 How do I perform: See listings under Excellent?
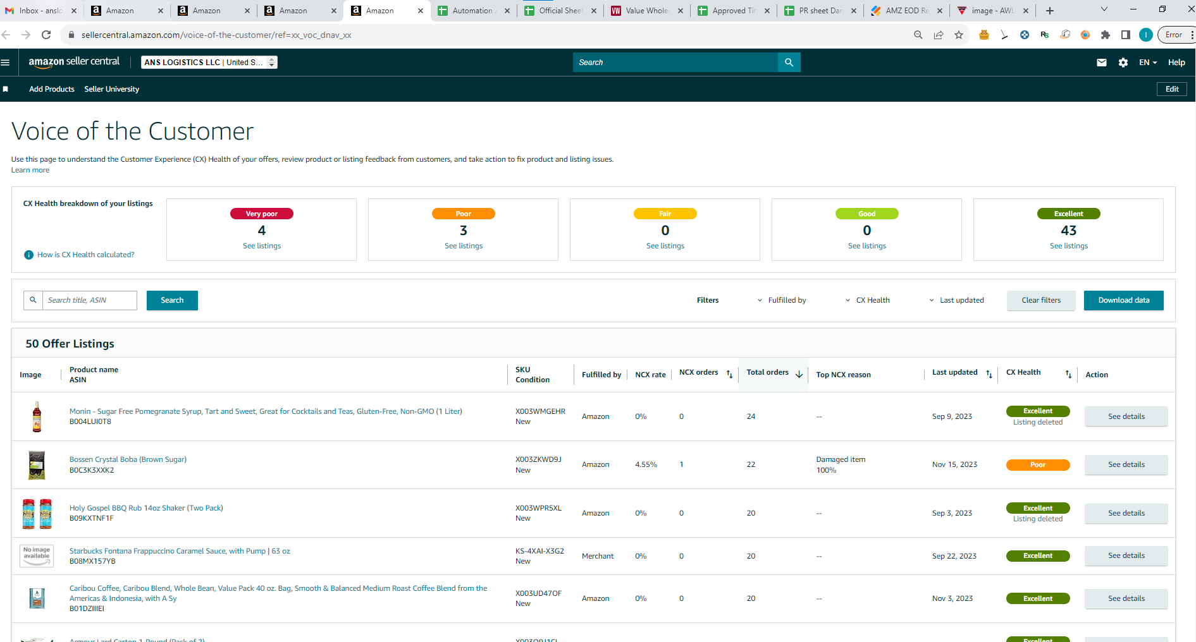coord(1069,246)
